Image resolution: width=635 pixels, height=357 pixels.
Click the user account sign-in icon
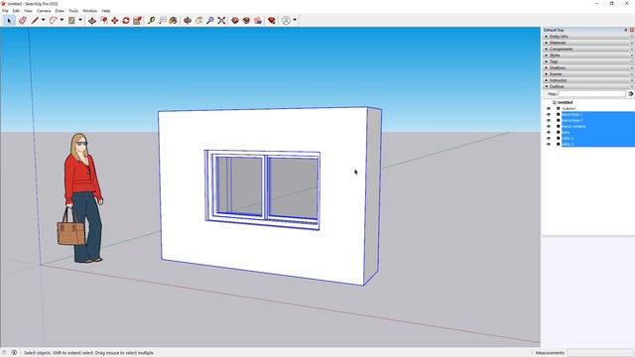click(286, 20)
